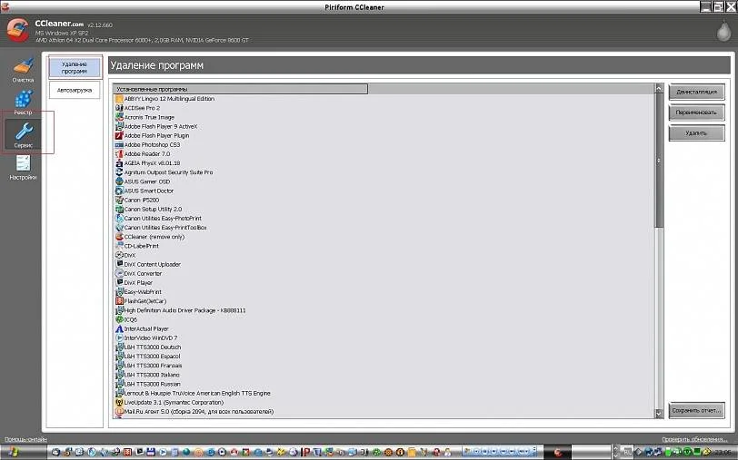Click the Canon iP5200 row icon
The image size is (738, 460).
[x=119, y=200]
